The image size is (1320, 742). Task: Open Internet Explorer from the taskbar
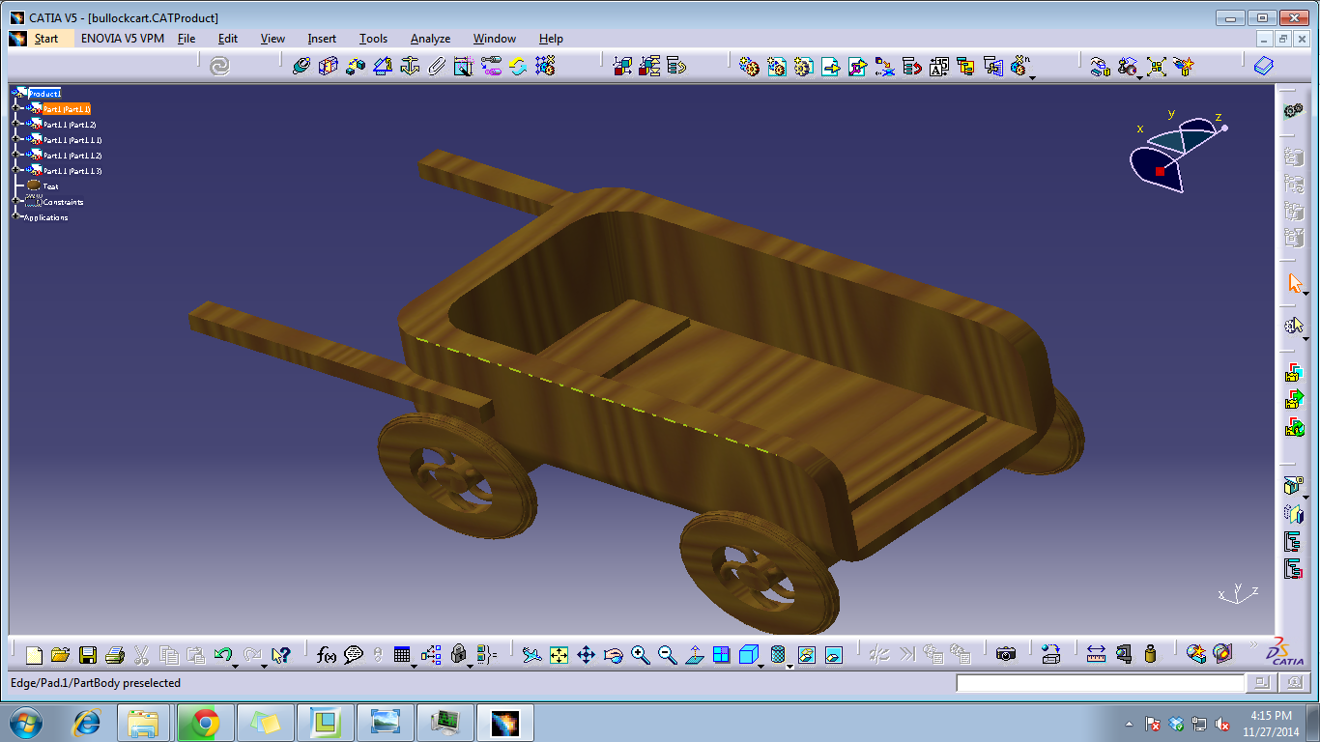tap(87, 723)
